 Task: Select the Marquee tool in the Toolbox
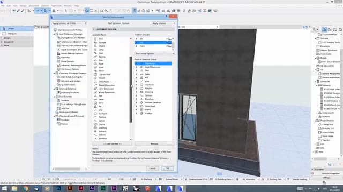[x=17, y=34]
